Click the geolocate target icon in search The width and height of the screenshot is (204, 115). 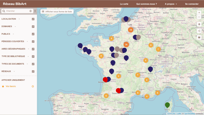coord(31,11)
